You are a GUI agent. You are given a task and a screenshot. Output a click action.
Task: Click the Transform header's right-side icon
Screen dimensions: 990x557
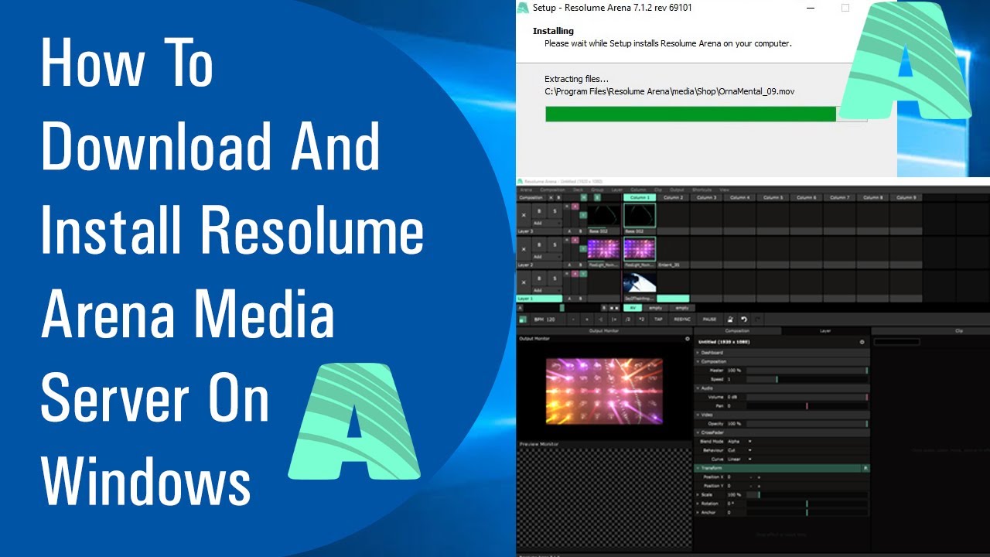tap(865, 468)
